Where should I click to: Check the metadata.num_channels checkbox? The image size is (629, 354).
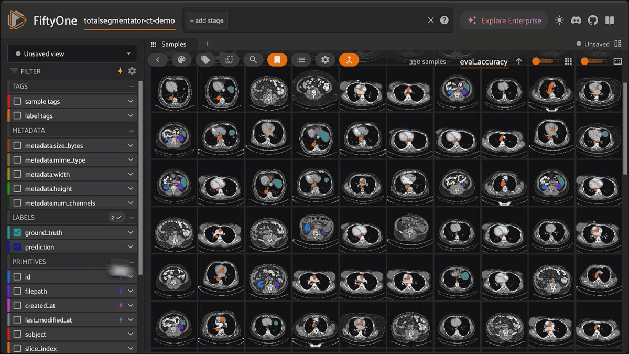click(x=17, y=203)
